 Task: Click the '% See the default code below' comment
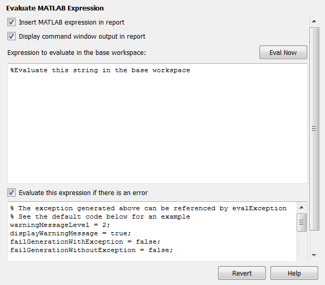(x=100, y=216)
